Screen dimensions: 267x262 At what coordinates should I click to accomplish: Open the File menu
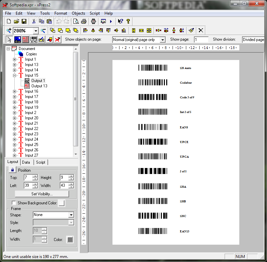[x=8, y=13]
